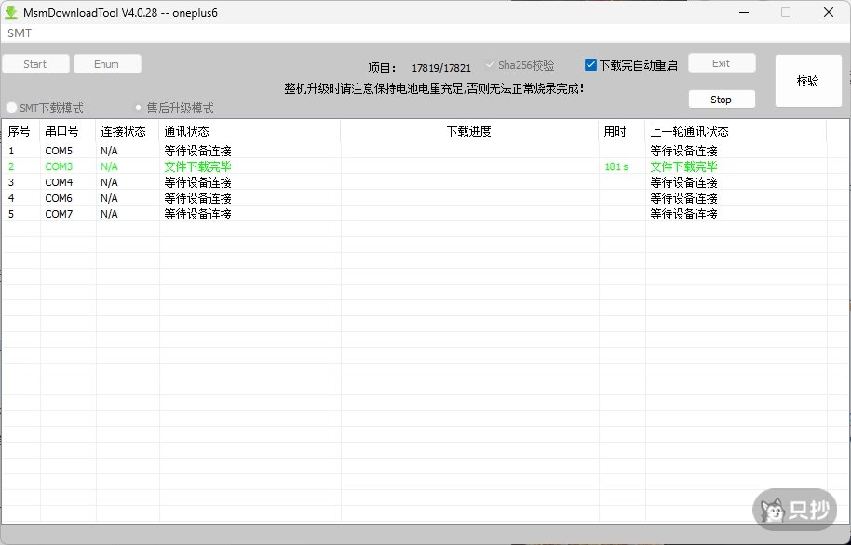Select the 售后升级模式 radio option

click(x=138, y=107)
